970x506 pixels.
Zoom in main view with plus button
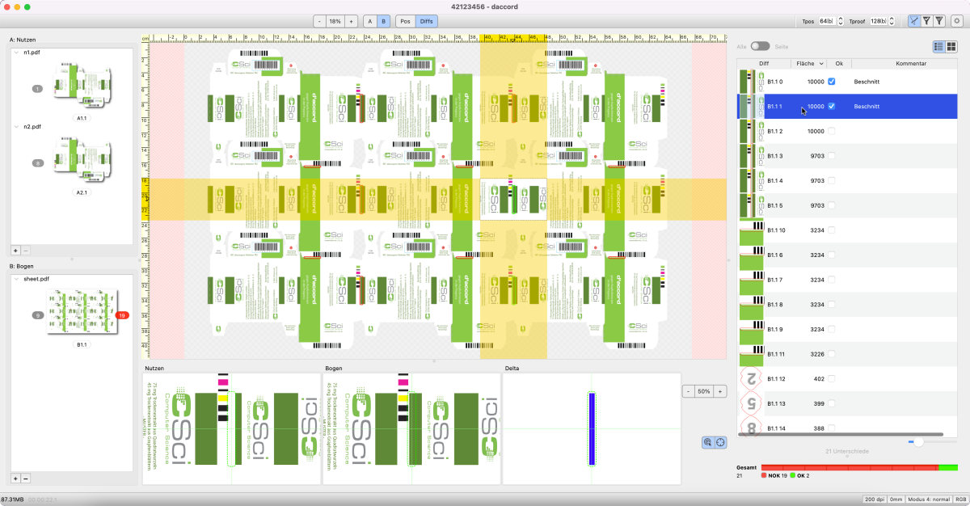click(351, 21)
